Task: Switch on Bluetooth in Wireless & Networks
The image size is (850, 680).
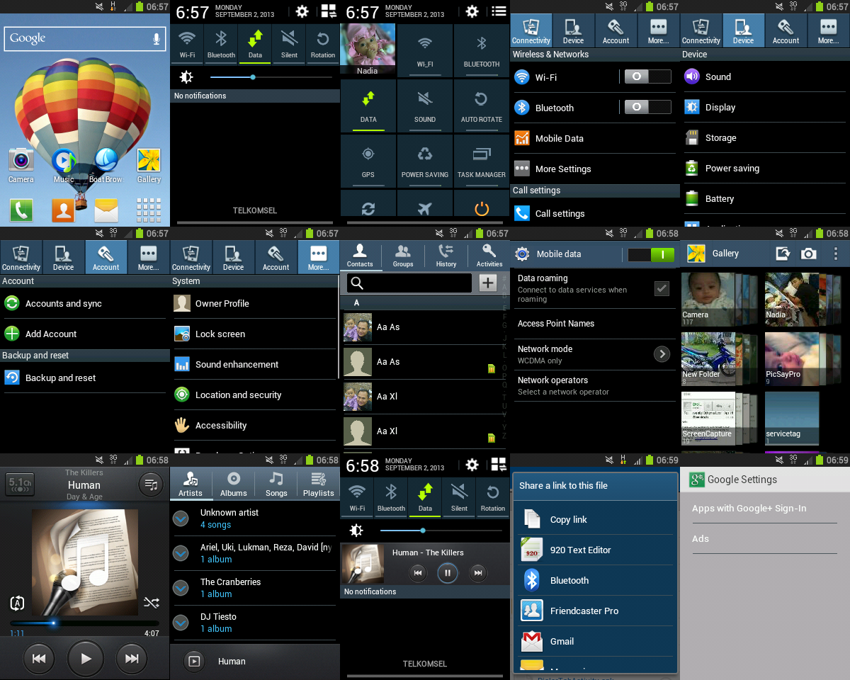Action: click(647, 107)
